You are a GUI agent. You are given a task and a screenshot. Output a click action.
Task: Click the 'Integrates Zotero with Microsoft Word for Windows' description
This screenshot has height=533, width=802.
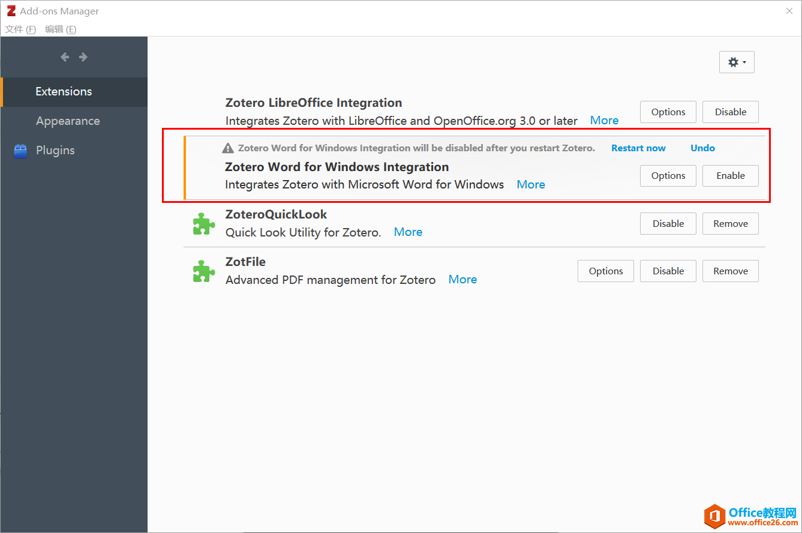point(365,185)
